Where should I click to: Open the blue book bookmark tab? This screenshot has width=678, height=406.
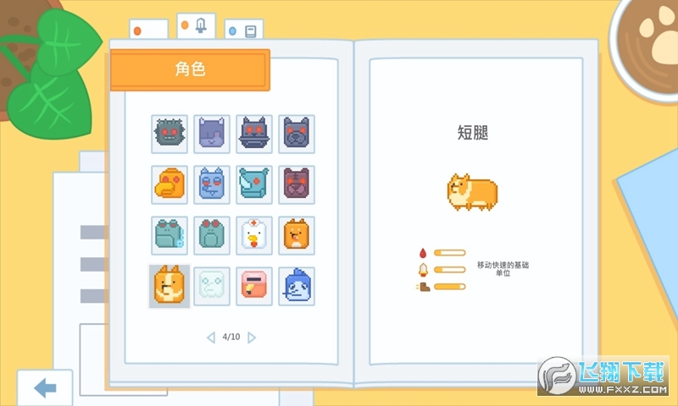(243, 30)
